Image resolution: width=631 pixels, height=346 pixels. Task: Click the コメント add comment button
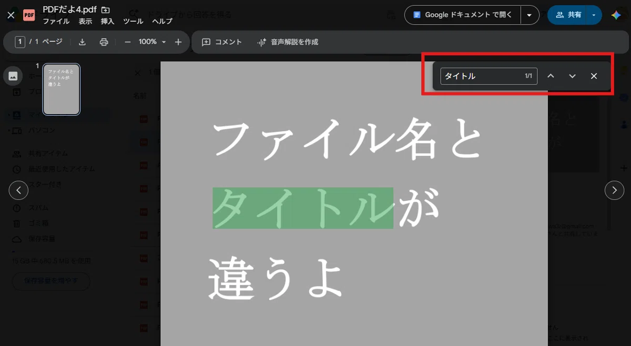[x=222, y=42]
